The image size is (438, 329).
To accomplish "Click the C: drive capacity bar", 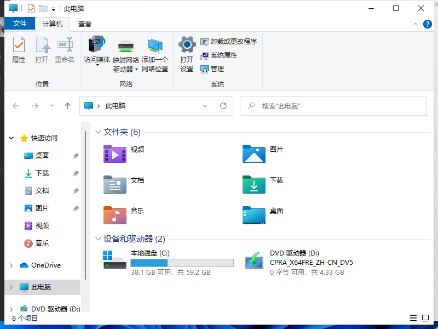I will click(x=182, y=262).
